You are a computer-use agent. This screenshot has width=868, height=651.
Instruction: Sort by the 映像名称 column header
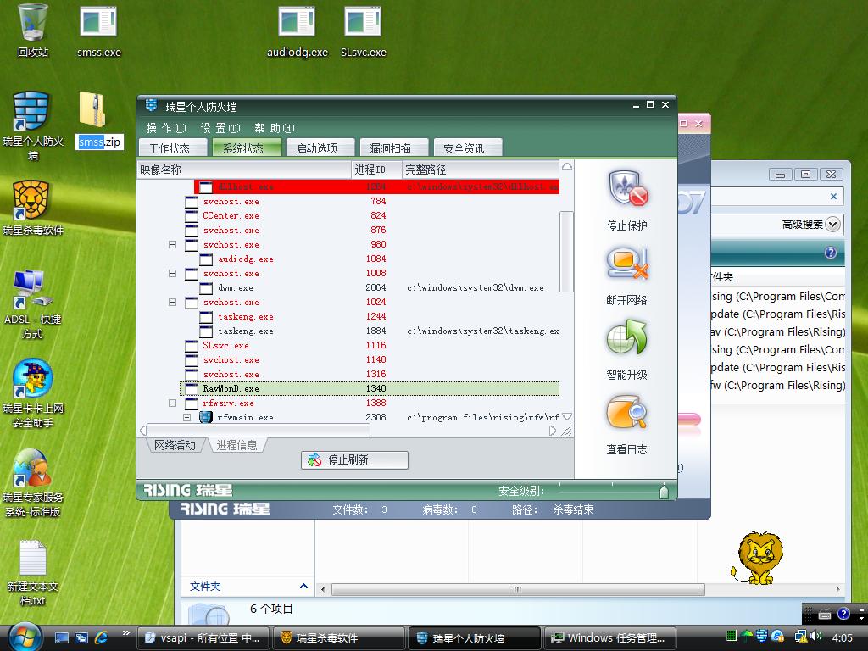(x=244, y=170)
